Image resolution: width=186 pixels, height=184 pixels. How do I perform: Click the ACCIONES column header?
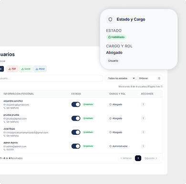(x=147, y=94)
